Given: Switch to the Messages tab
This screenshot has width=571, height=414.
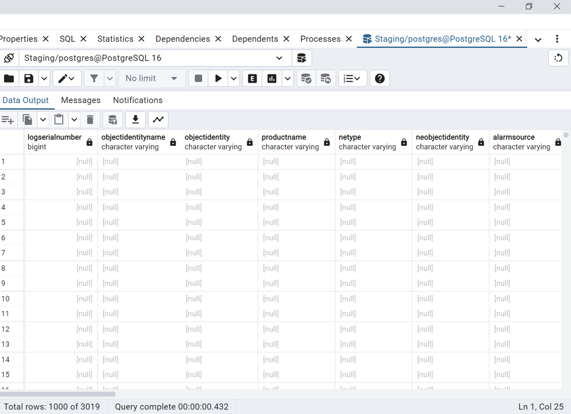Looking at the screenshot, I should [81, 100].
